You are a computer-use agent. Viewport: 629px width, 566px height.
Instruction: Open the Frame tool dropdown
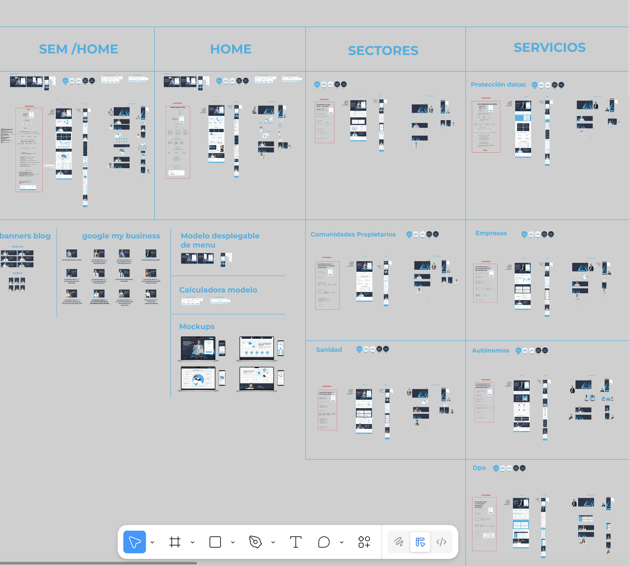tap(193, 542)
